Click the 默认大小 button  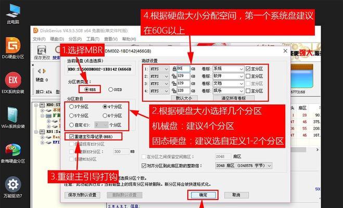184,98
